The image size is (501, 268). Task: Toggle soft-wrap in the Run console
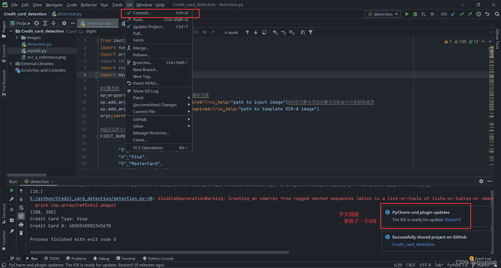(x=21, y=208)
